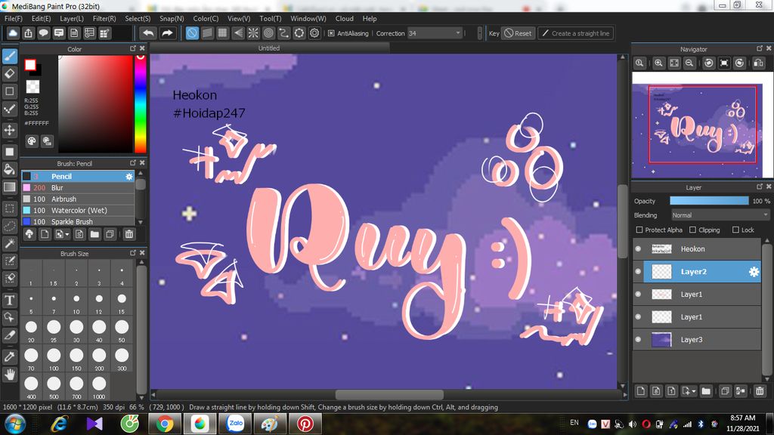Click the canvas horizontal scrollbar
Screen dimensions: 774x435
[x=389, y=394]
